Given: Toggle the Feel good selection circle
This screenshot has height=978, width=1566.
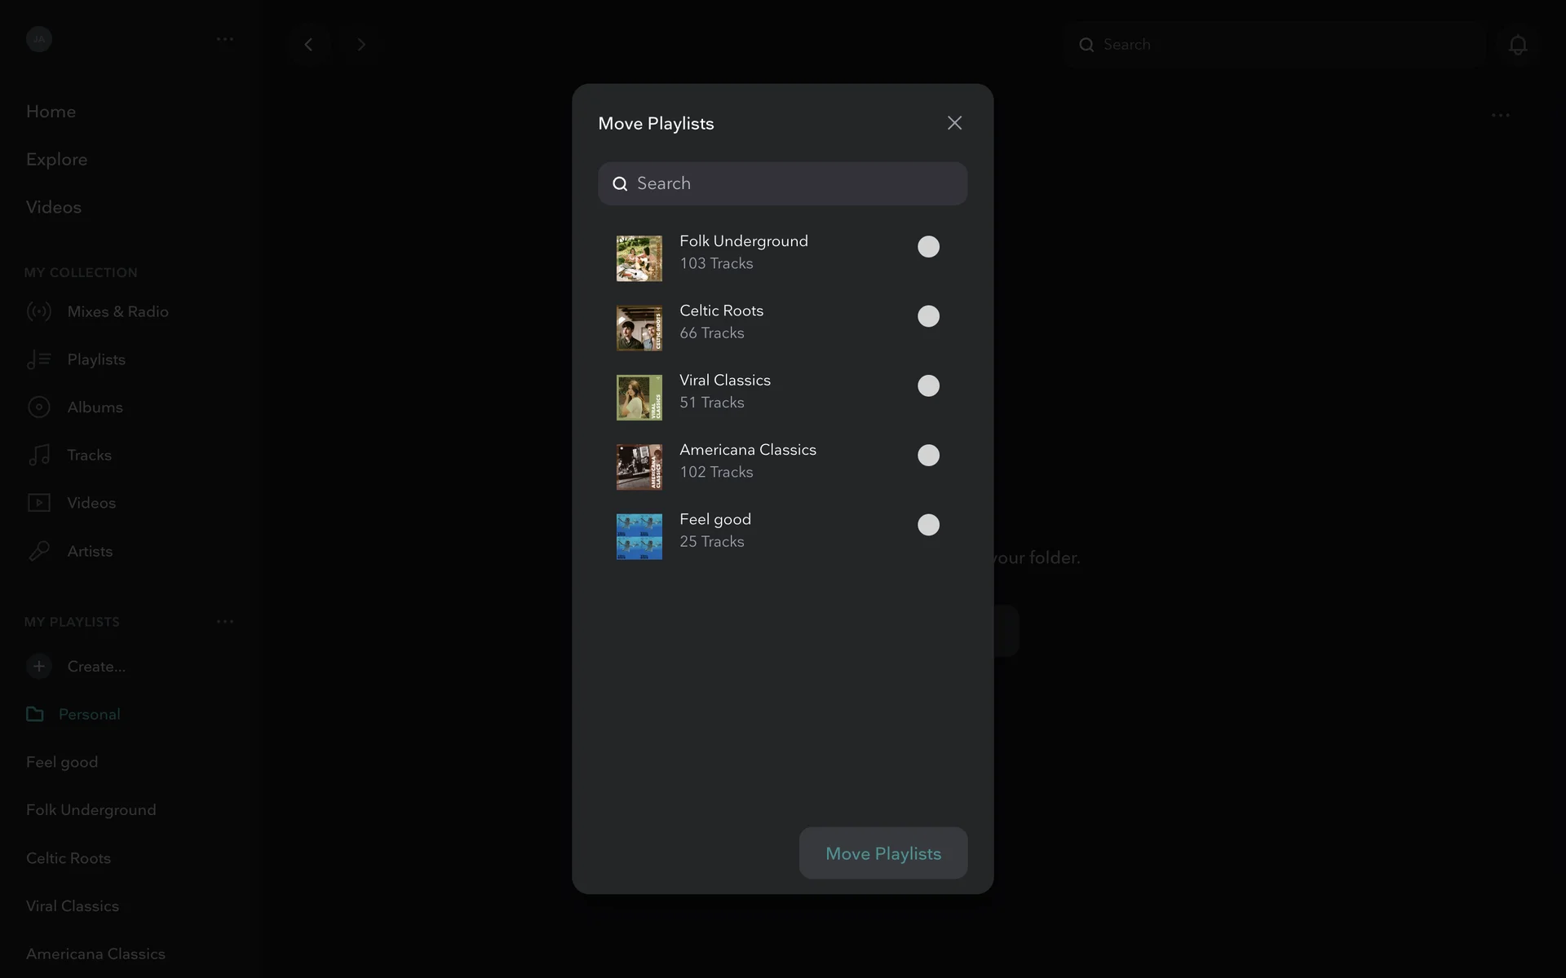Looking at the screenshot, I should [x=928, y=525].
